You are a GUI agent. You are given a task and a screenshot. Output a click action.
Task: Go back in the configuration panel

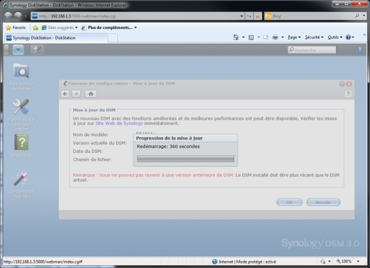(65, 94)
